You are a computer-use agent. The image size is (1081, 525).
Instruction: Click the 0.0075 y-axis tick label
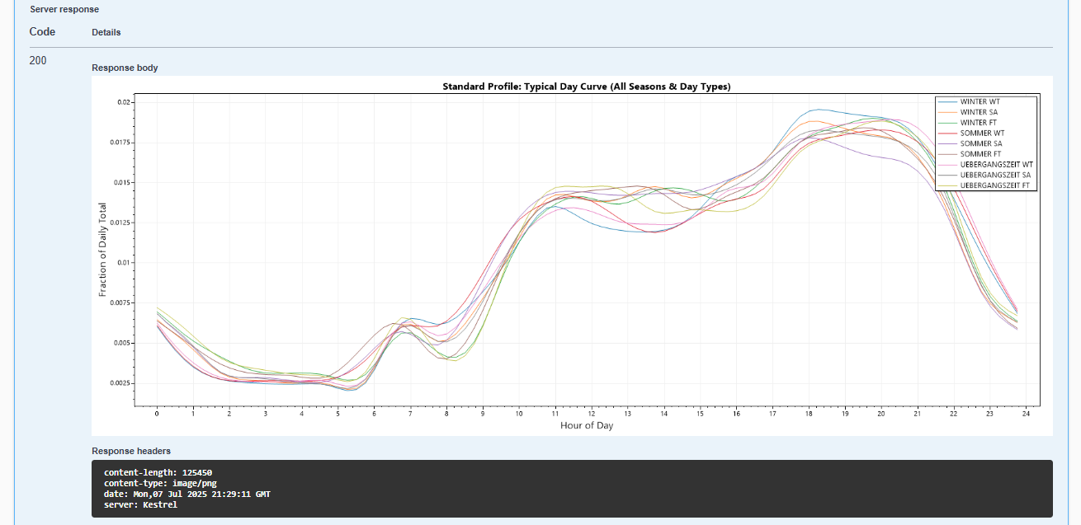tap(119, 302)
